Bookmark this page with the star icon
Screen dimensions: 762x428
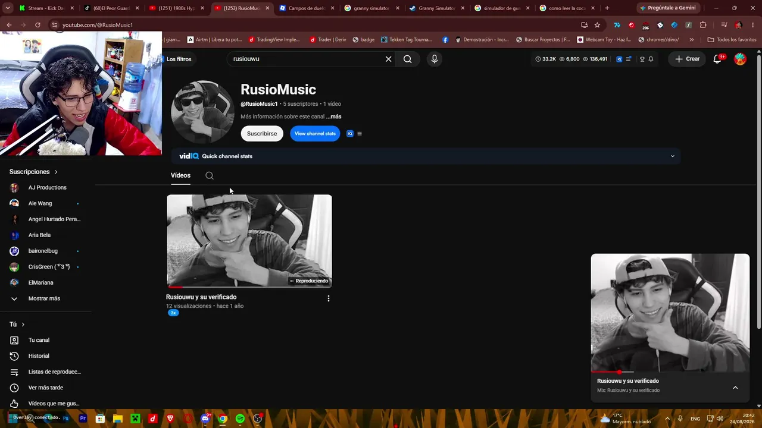pos(597,25)
